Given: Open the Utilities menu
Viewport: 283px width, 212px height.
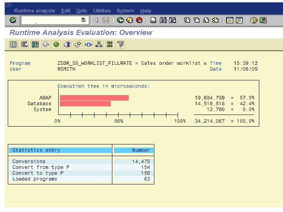Looking at the screenshot, I should (102, 11).
